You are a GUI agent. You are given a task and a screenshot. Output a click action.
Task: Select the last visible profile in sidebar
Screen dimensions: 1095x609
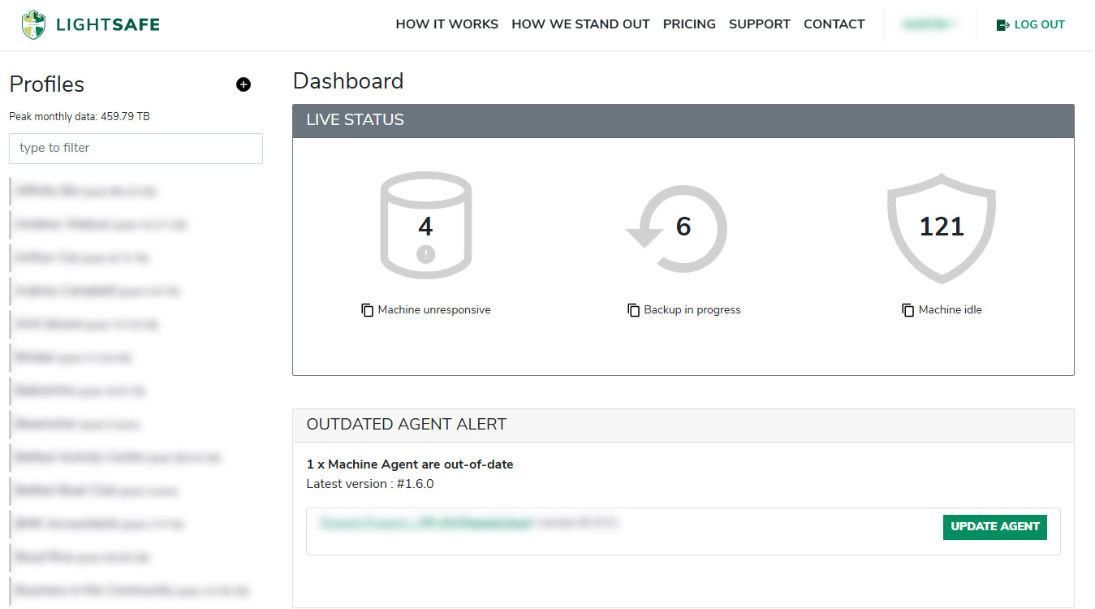point(130,590)
